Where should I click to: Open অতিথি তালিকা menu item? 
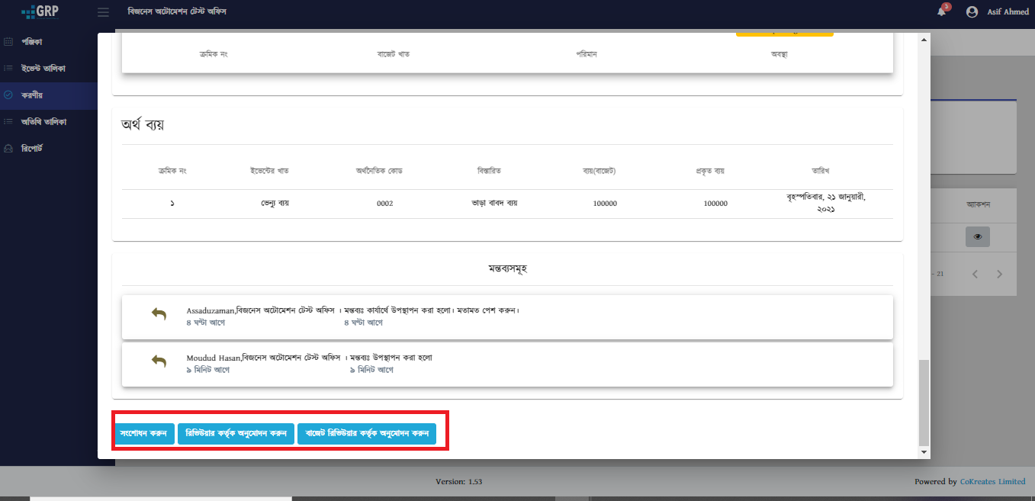tap(44, 122)
